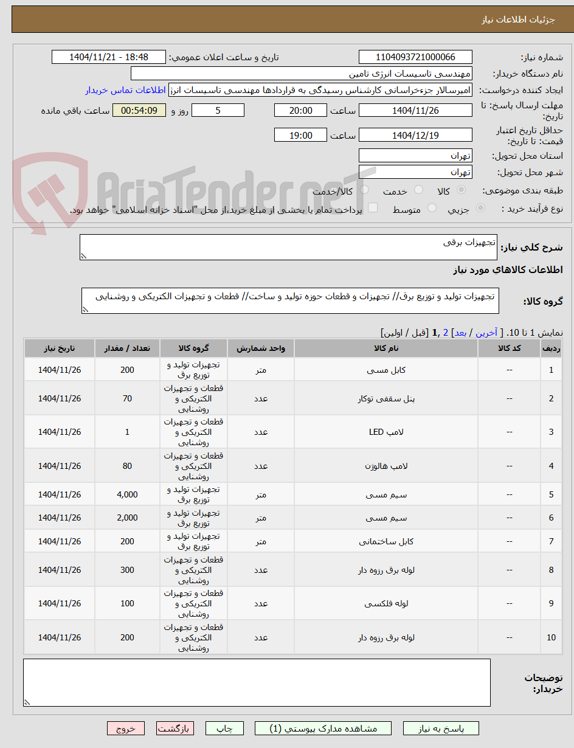
Task: Click the متر unit in کابل ساختمانی row
Action: [x=261, y=541]
